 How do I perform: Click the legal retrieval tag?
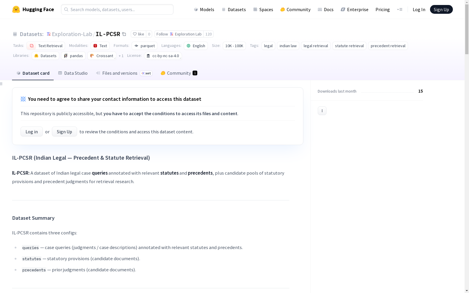coord(316,46)
